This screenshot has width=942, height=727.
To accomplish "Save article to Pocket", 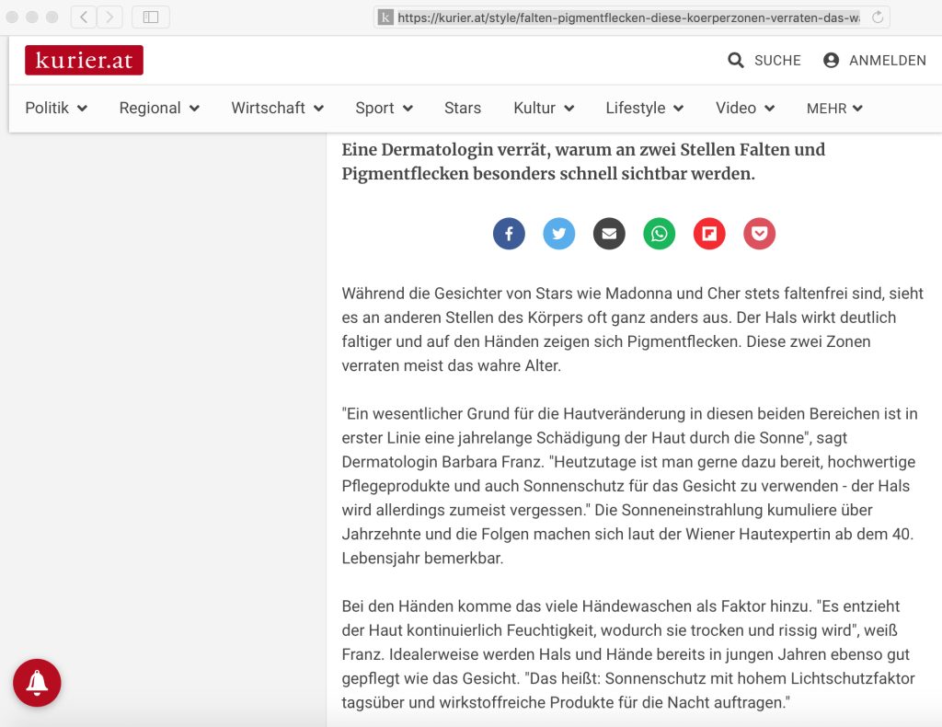I will coord(759,234).
